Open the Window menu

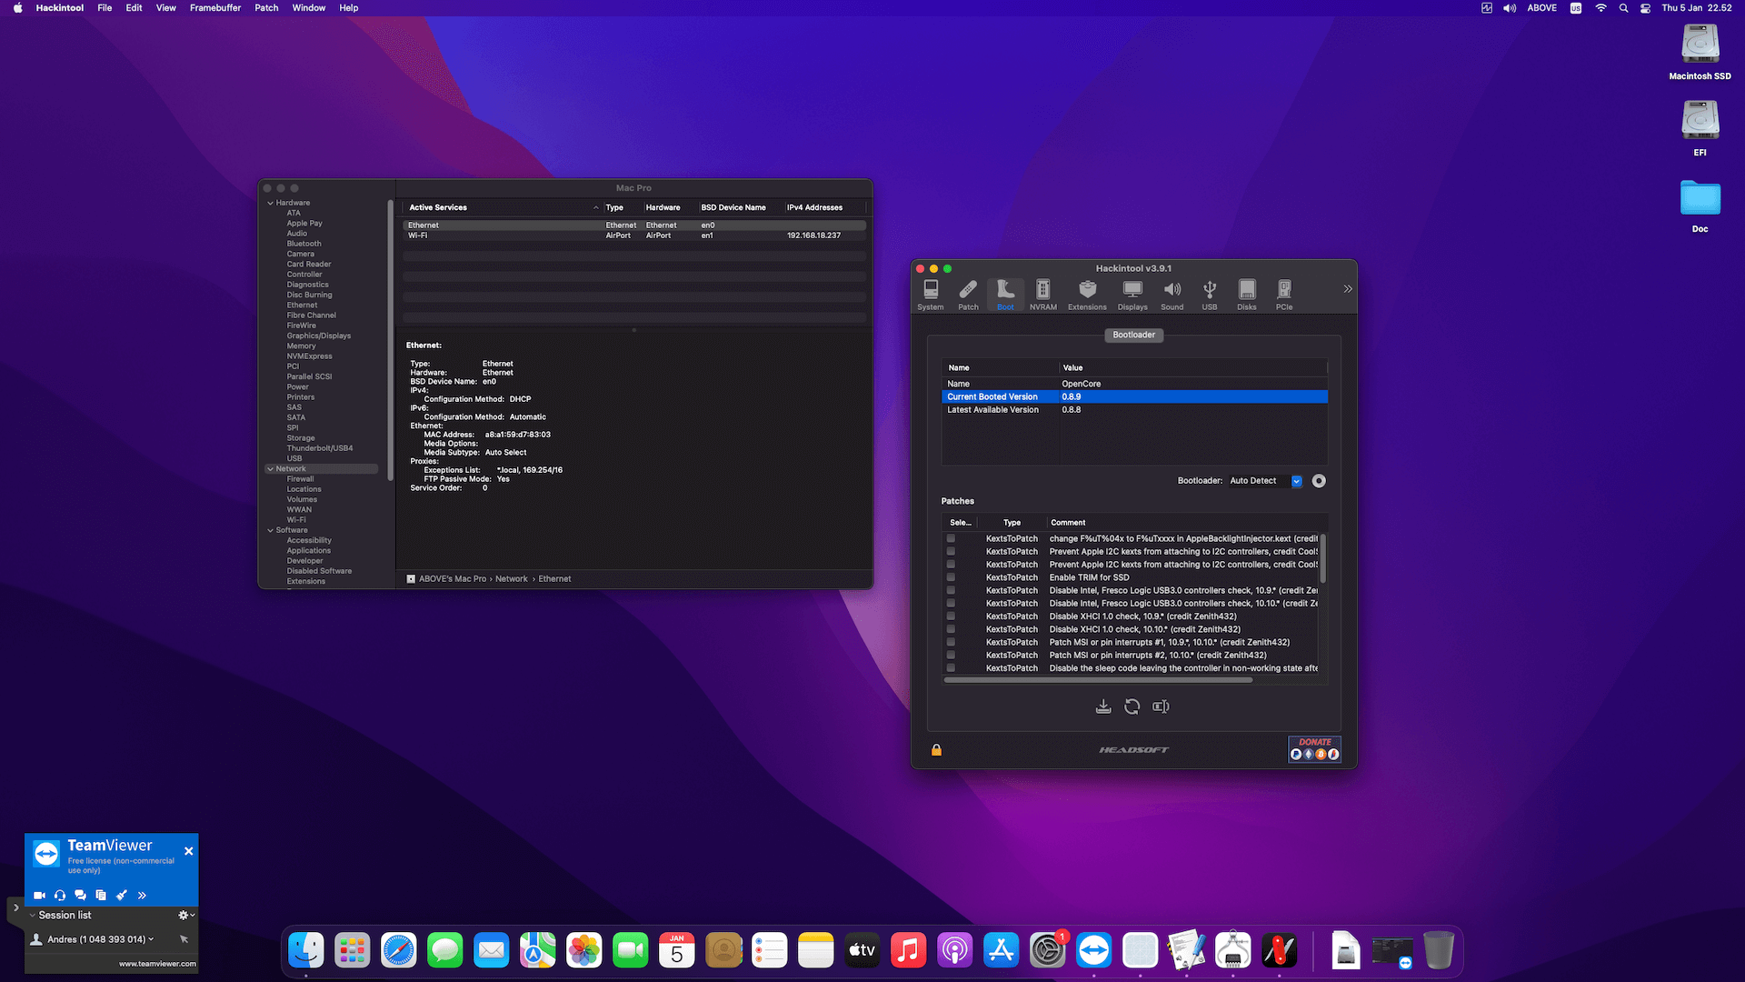[x=309, y=8]
